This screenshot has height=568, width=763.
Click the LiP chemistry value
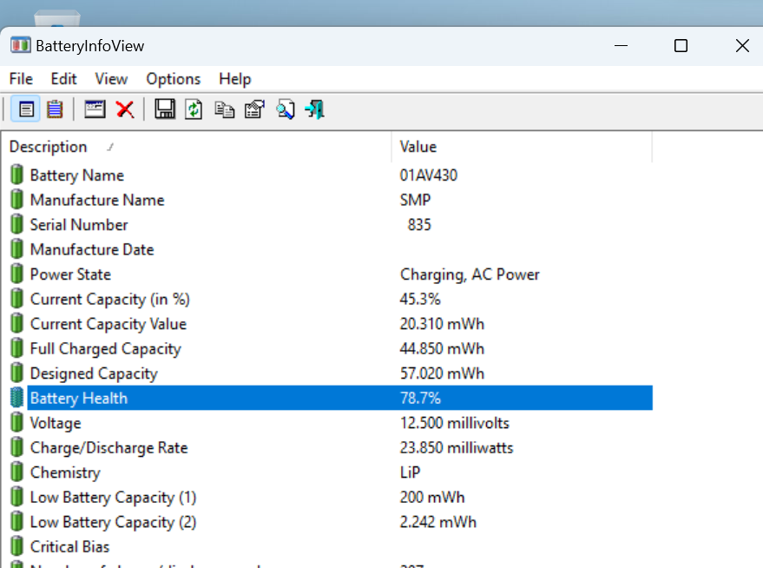click(411, 472)
